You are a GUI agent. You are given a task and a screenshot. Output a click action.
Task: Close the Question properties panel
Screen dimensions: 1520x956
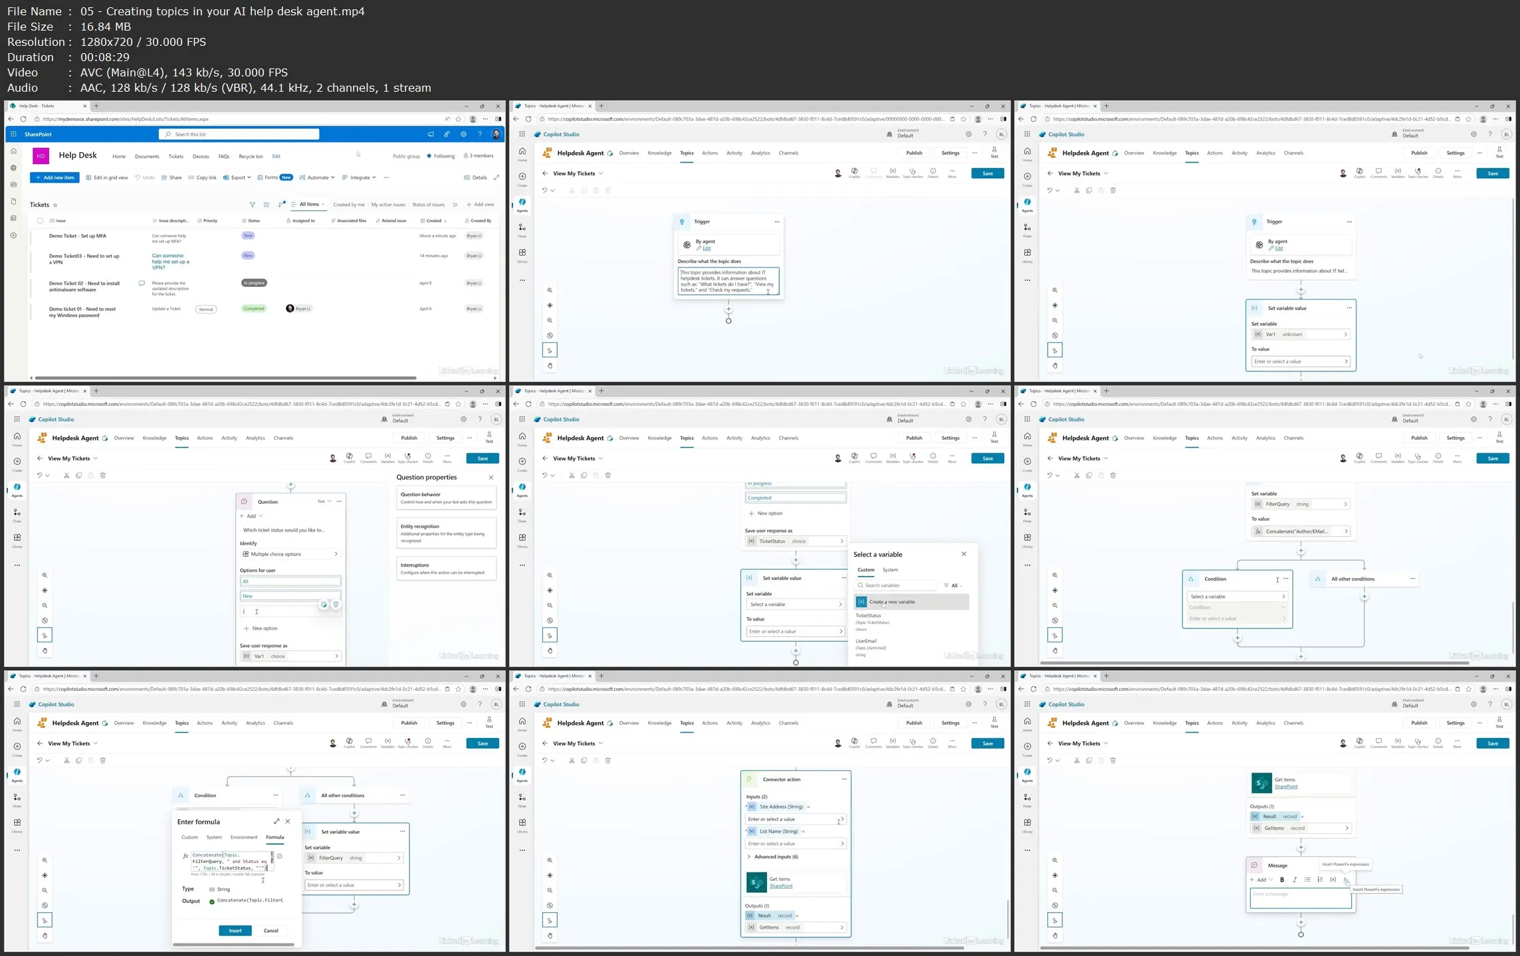pos(491,478)
